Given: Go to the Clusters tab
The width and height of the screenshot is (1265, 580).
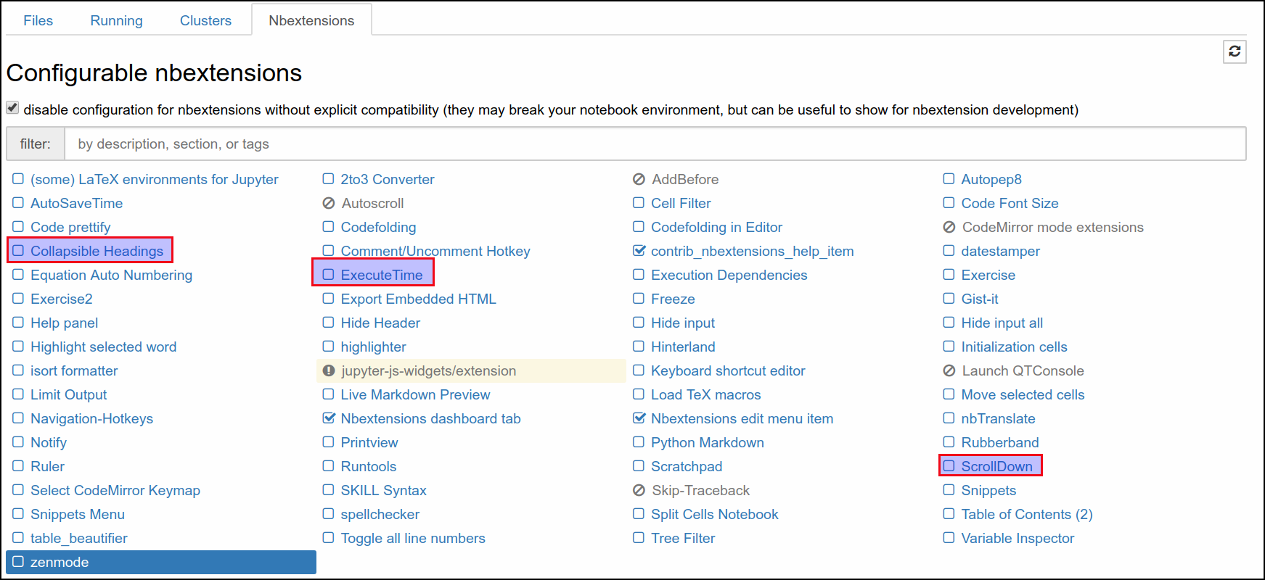Looking at the screenshot, I should click(x=205, y=20).
